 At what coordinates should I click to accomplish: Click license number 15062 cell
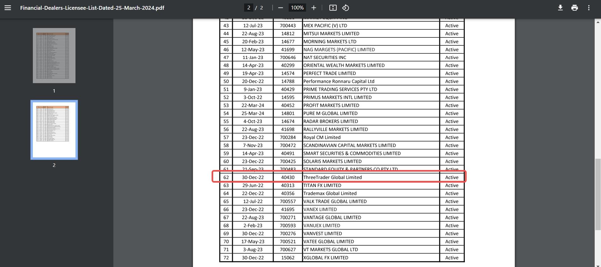288,258
